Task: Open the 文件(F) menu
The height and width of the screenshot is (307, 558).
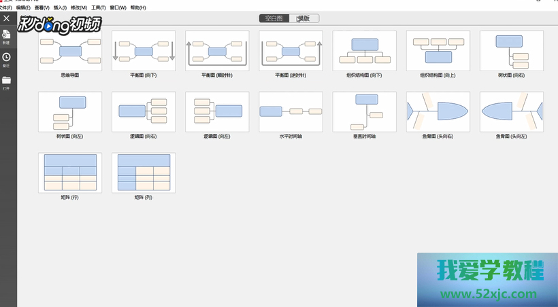Action: 5,7
